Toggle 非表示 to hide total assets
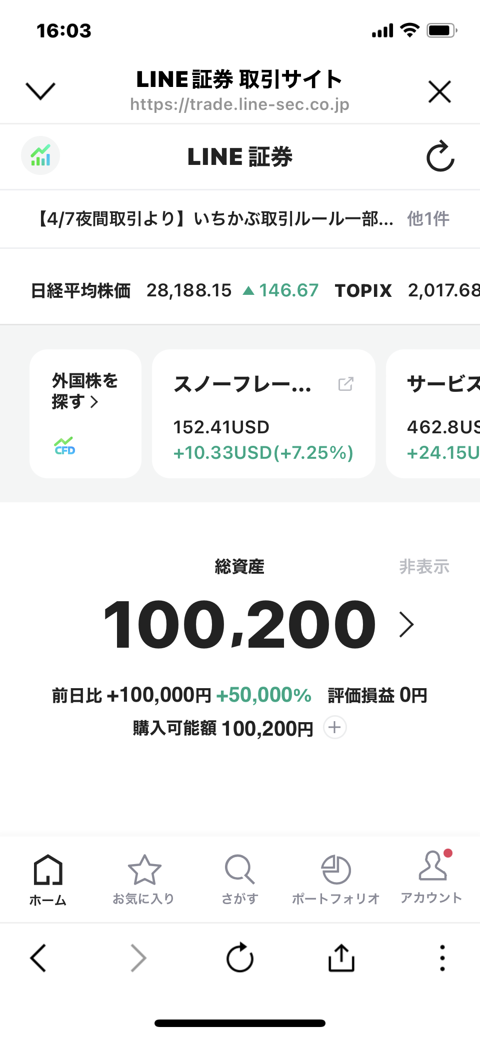This screenshot has height=1039, width=480. [x=424, y=567]
